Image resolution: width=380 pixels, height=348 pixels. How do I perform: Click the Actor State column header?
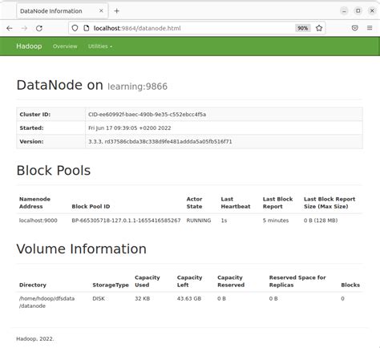194,203
